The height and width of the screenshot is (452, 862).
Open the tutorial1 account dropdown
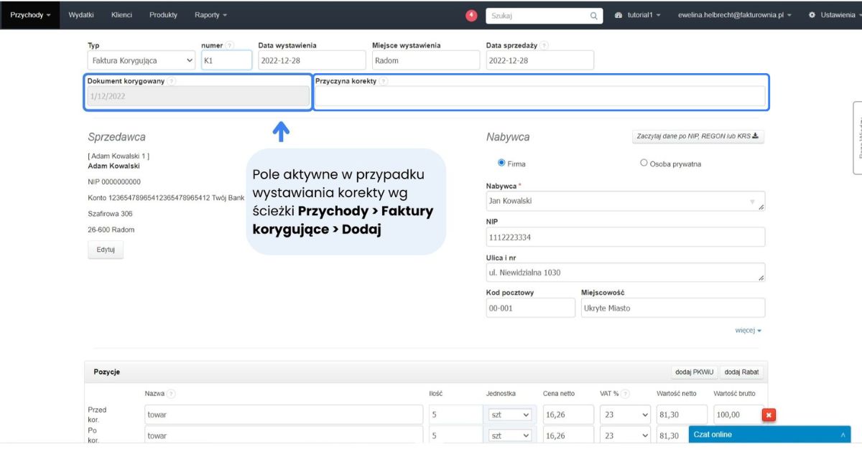pyautogui.click(x=638, y=15)
